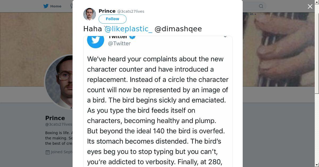This screenshot has width=319, height=167.
Task: Follow Prince using the Follow button
Action: [x=112, y=19]
